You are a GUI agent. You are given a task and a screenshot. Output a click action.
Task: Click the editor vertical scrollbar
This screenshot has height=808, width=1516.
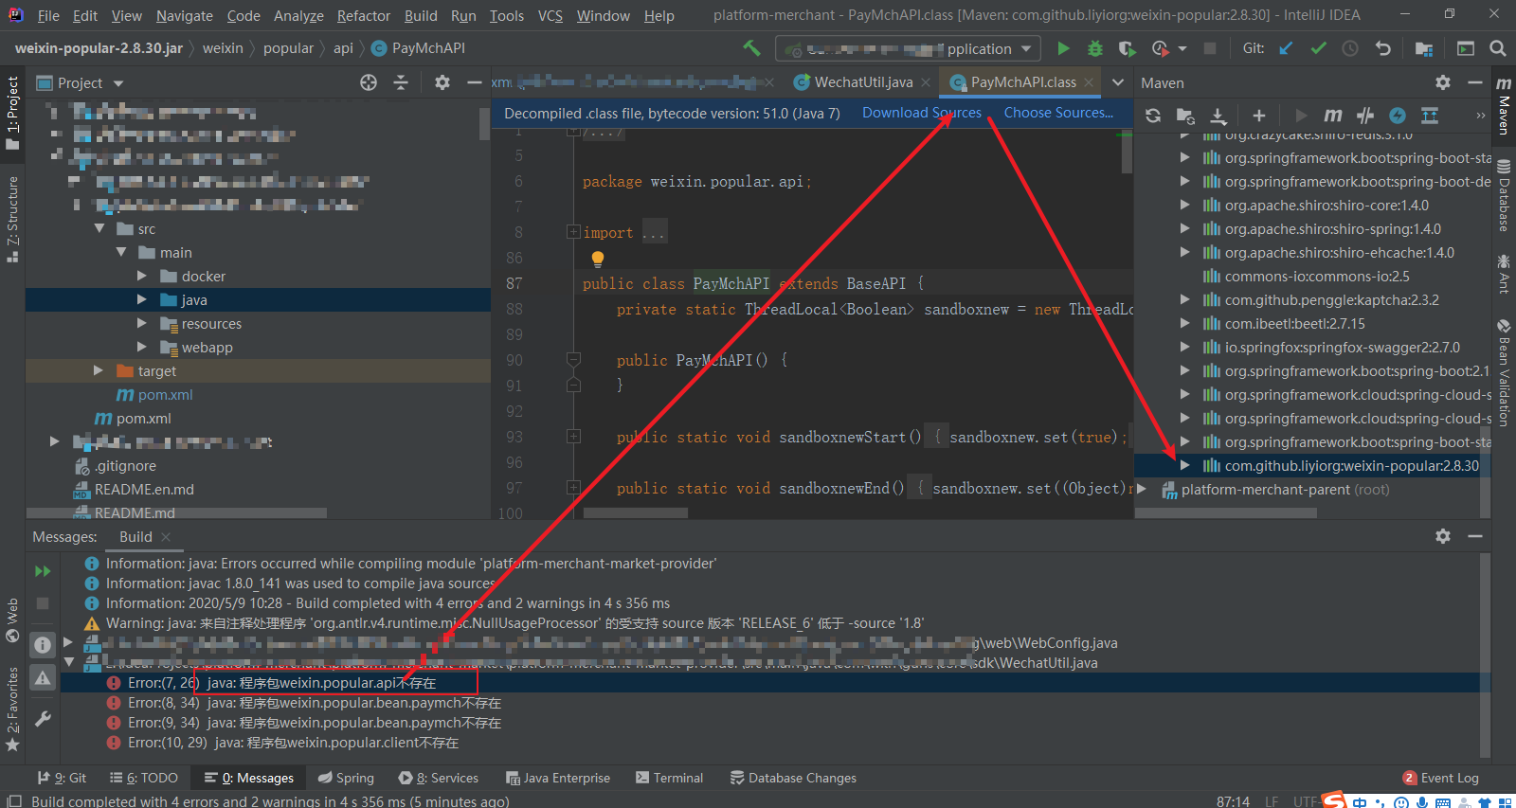click(1127, 153)
